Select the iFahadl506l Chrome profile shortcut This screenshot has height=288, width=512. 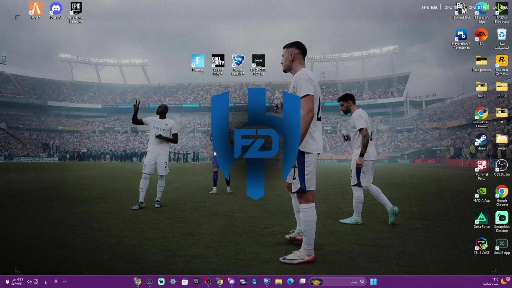pos(482,117)
